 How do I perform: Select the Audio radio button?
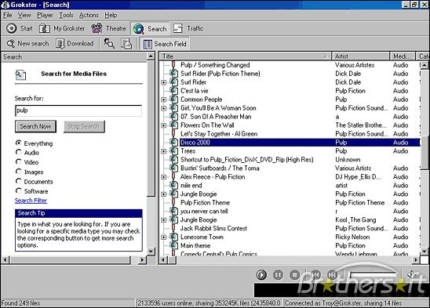pos(18,152)
